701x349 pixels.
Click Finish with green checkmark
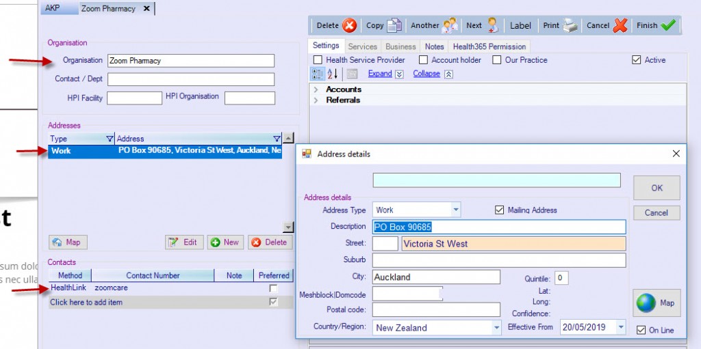click(x=656, y=25)
